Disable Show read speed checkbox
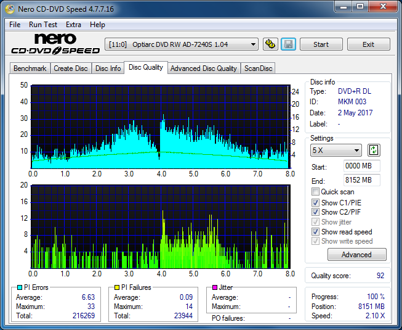This screenshot has height=330, width=402. click(x=315, y=232)
